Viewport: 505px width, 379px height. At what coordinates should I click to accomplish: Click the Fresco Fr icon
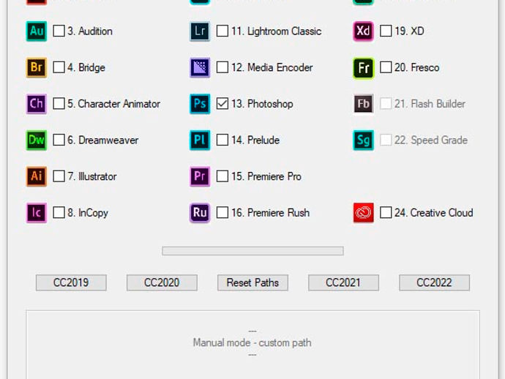pos(363,67)
